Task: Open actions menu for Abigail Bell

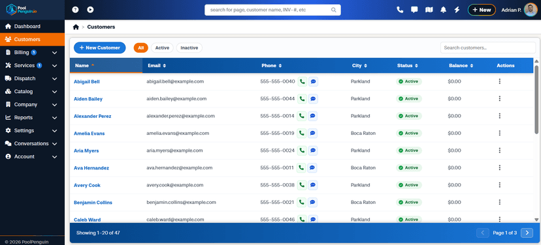Action: coord(500,81)
